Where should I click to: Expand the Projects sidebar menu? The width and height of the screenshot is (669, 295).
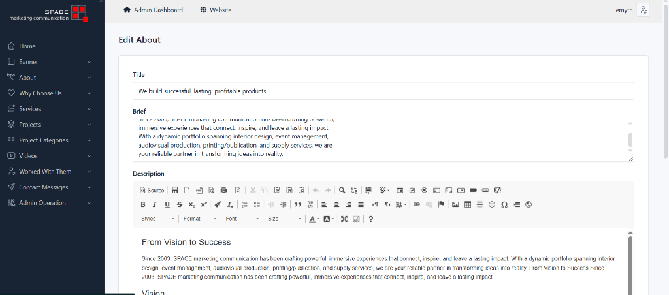(49, 125)
